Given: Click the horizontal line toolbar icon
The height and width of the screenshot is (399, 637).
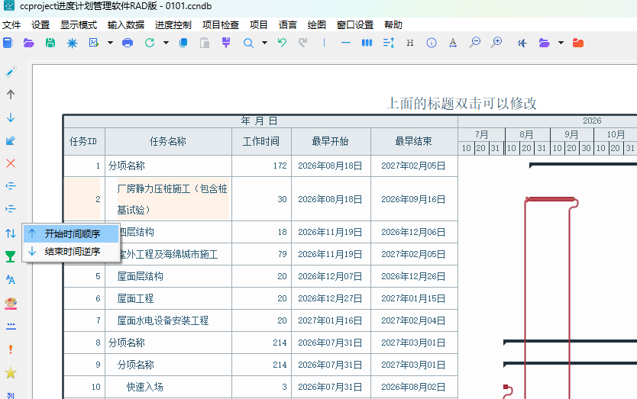Looking at the screenshot, I should click(x=346, y=43).
